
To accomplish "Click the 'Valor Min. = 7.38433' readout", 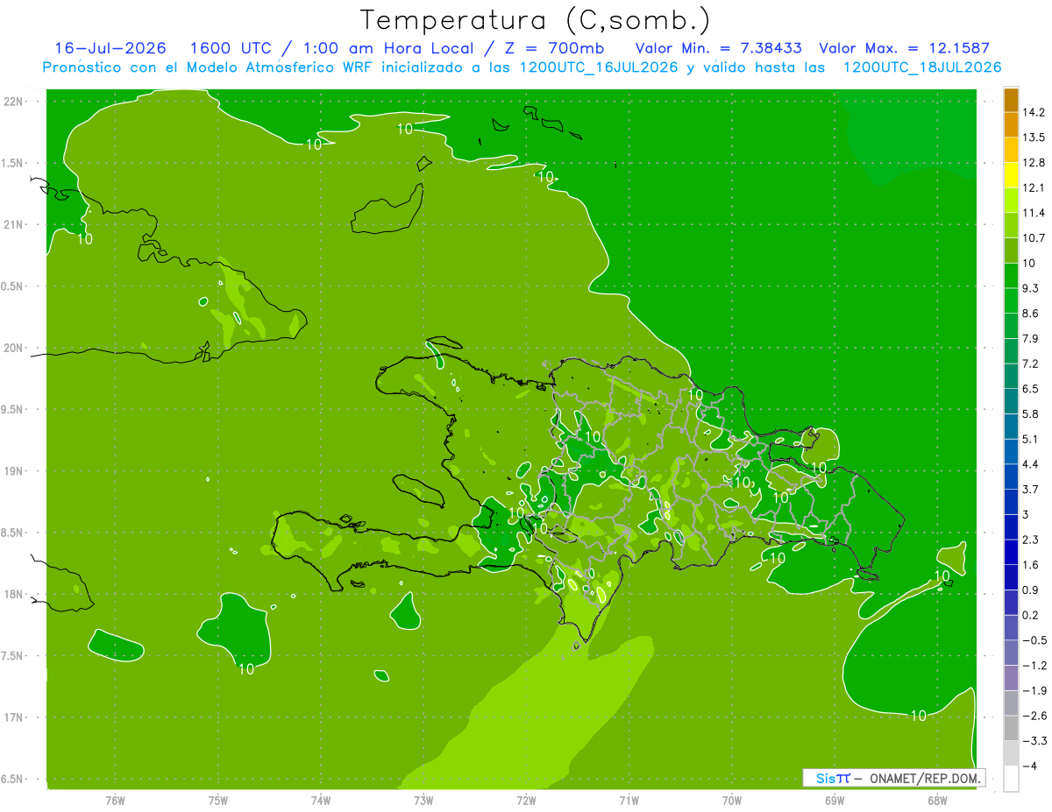I will click(718, 48).
